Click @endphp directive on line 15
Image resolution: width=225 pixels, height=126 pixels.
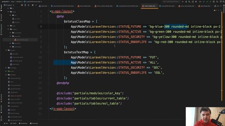coord(63,83)
